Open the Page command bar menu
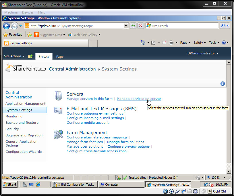 point(185,43)
